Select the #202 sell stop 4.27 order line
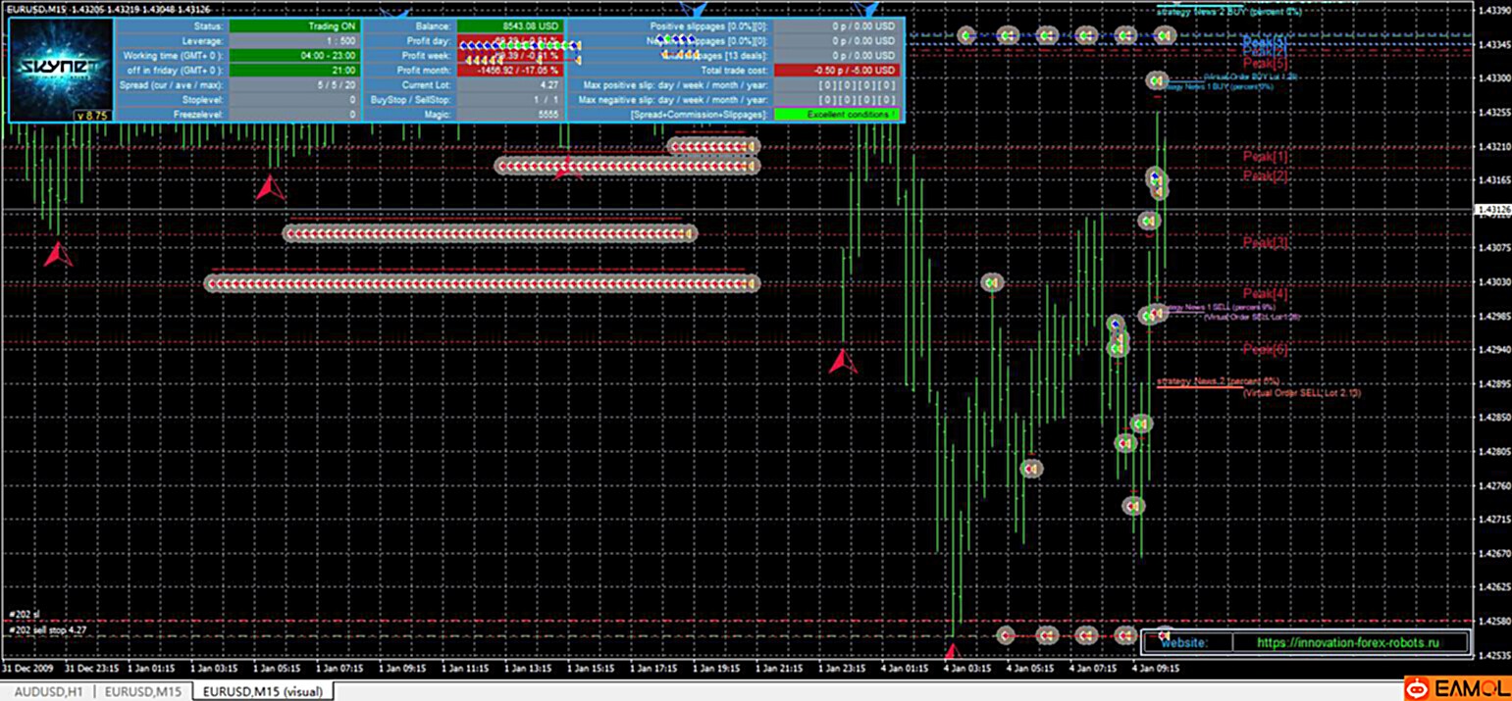 pos(49,630)
